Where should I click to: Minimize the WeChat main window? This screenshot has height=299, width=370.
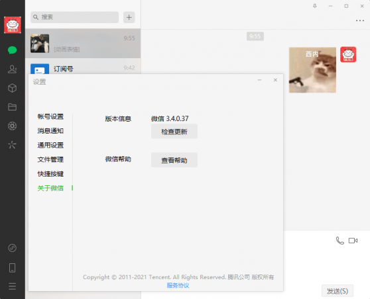331,6
